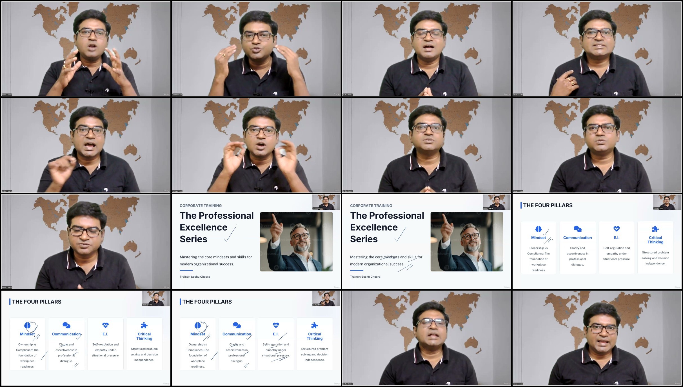Click 'Critical Thinking' heading on slide with E.I. ticked
The height and width of the screenshot is (387, 683).
coord(314,336)
